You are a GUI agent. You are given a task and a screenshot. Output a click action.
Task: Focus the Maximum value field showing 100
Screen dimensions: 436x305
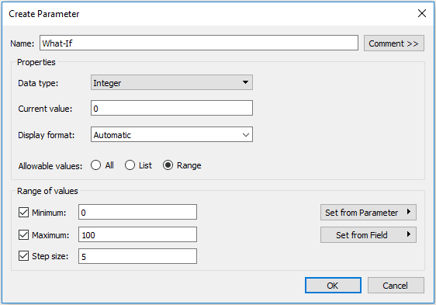(137, 234)
